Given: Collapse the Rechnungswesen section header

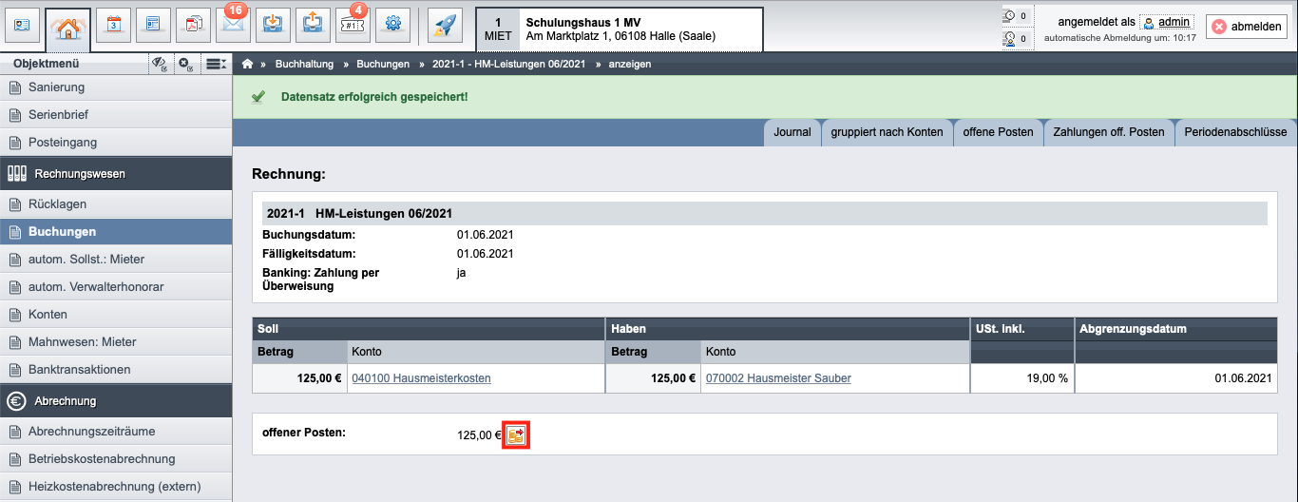Looking at the screenshot, I should click(116, 174).
